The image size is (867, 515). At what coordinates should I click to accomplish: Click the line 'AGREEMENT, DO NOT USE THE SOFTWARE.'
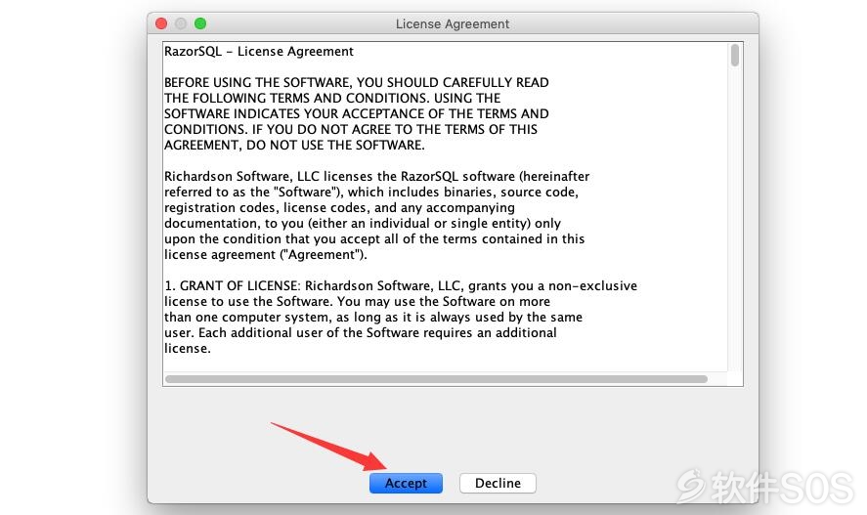[295, 145]
